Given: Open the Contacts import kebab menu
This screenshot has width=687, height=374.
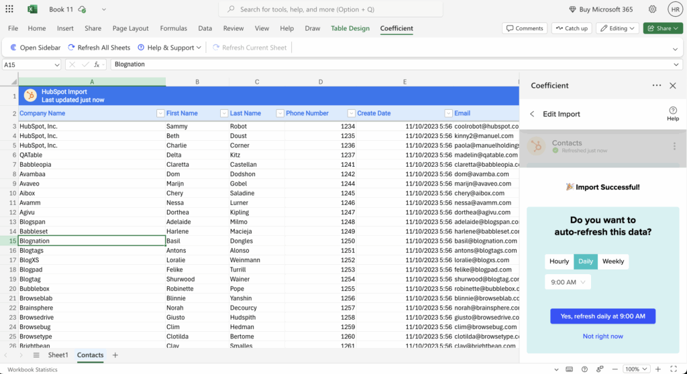Looking at the screenshot, I should 674,146.
